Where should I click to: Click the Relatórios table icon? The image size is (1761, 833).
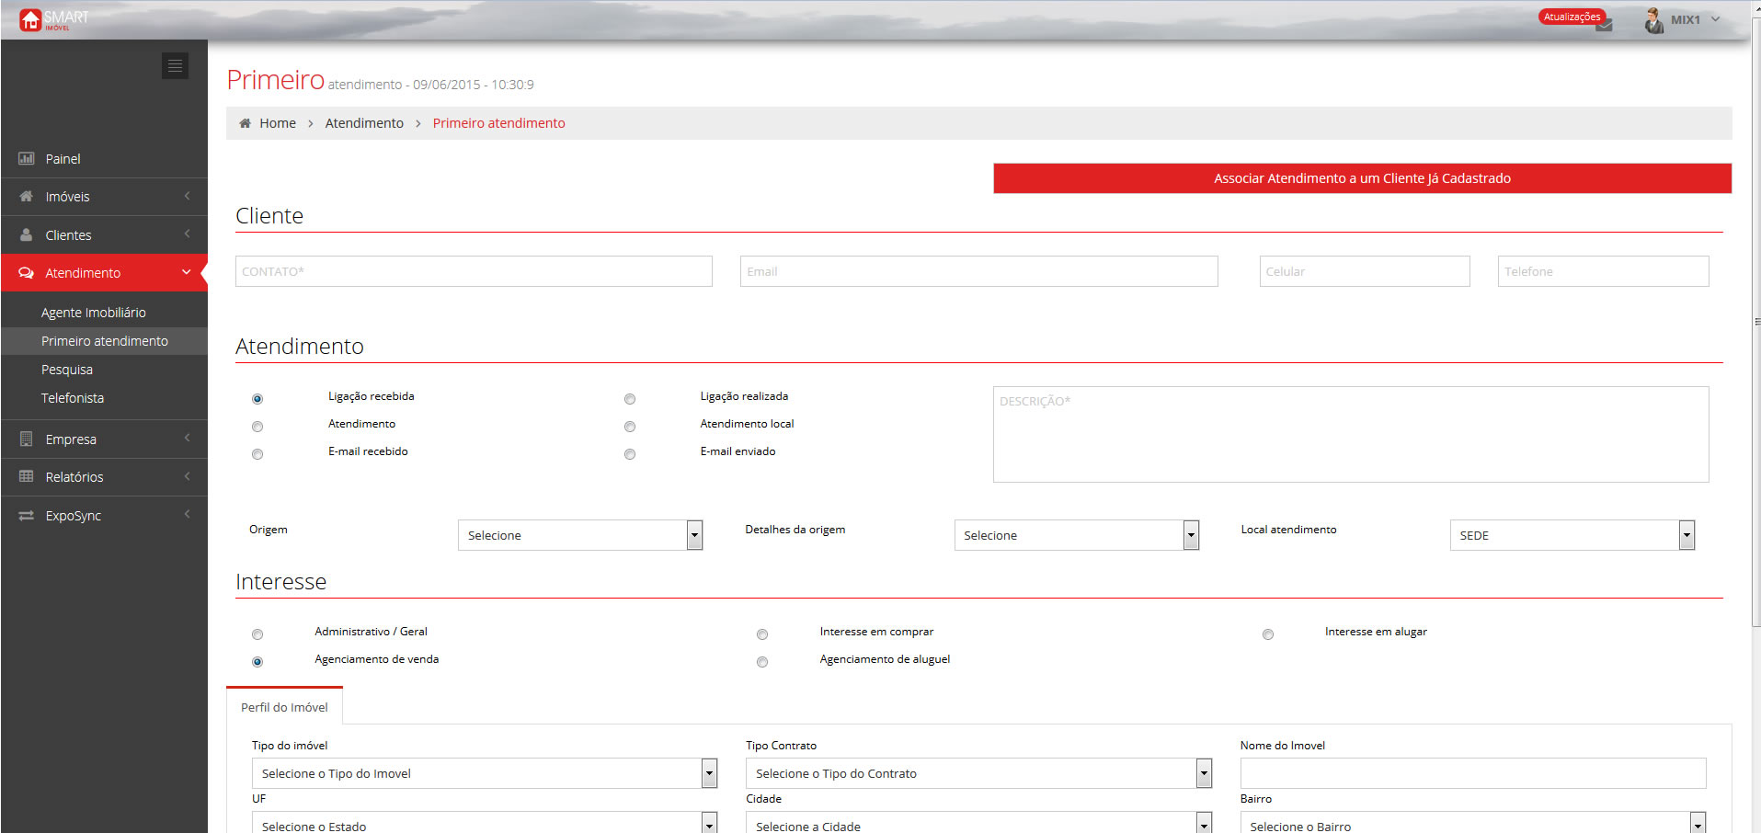point(27,477)
